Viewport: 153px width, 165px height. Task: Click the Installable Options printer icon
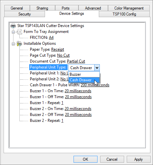[x=19, y=43]
